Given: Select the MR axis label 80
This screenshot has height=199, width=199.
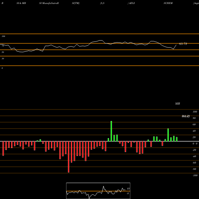Looking at the screenshot, I should pyautogui.click(x=194, y=118).
